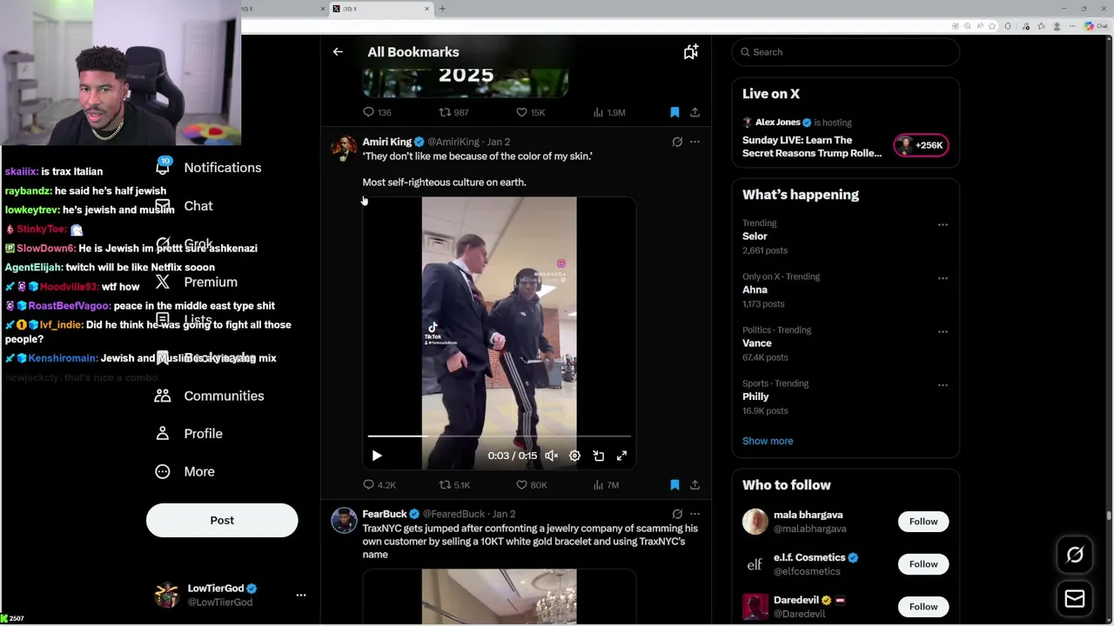
Task: Open Grok icon on FearBuck post
Action: pos(677,514)
